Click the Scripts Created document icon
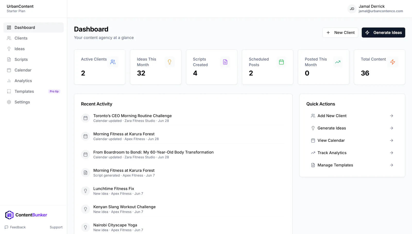This screenshot has width=412, height=234. pos(225,62)
